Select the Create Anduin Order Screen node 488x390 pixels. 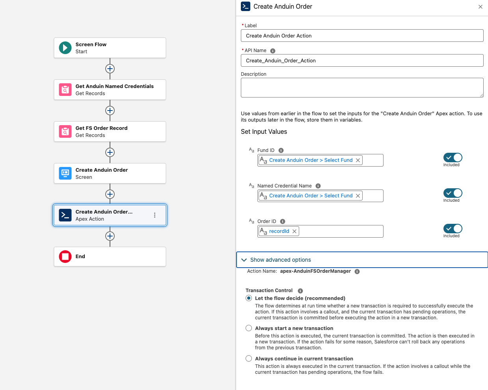click(x=110, y=173)
